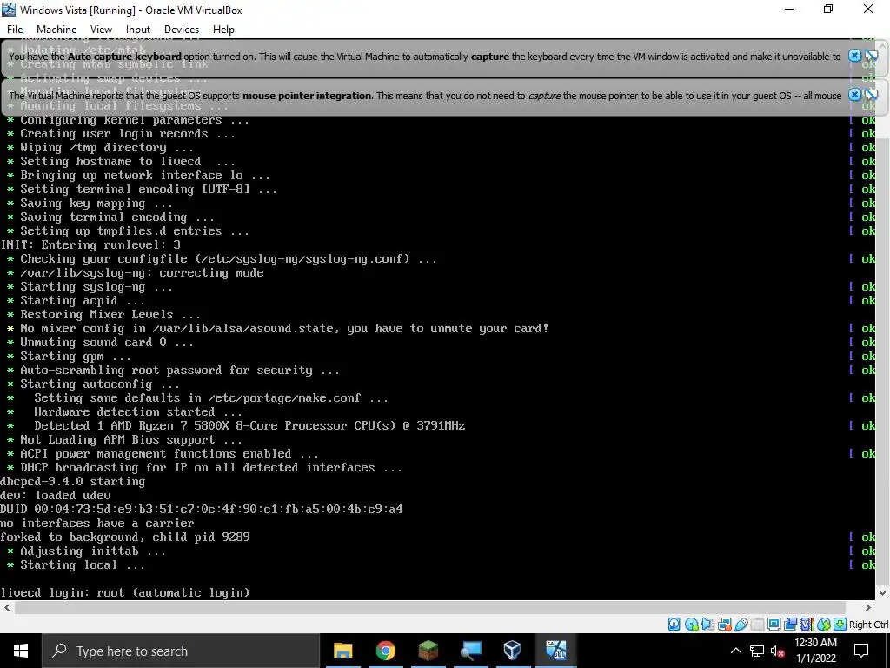Click the 'no interfaces have a carrier' line

coord(97,523)
